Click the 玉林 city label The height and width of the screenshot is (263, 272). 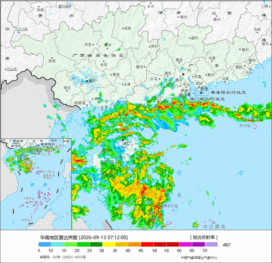click(x=127, y=84)
